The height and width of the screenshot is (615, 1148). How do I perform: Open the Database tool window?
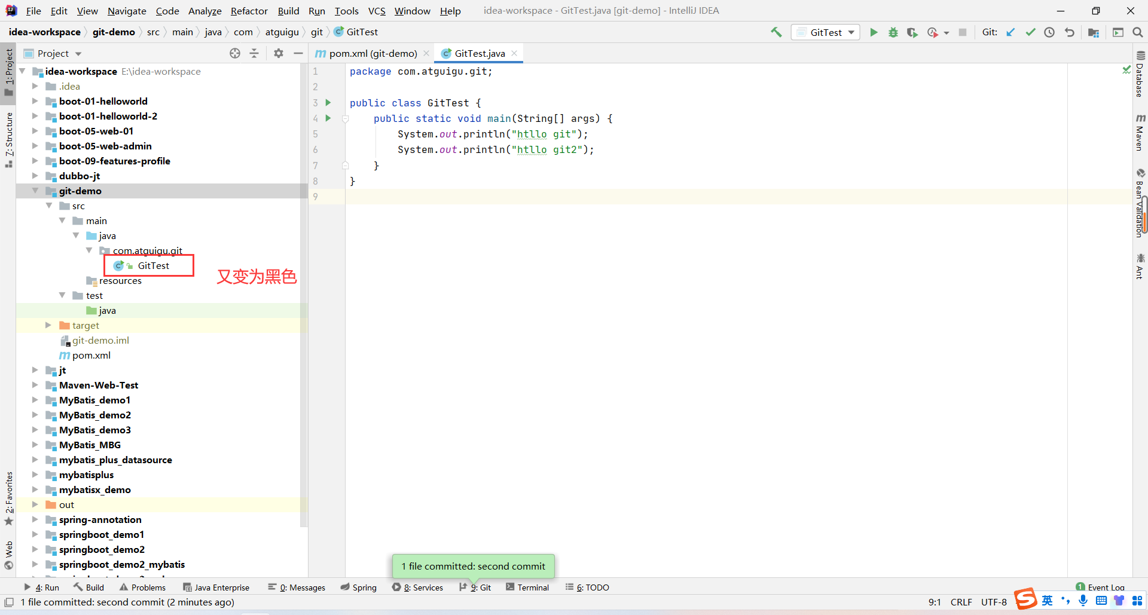(1140, 75)
